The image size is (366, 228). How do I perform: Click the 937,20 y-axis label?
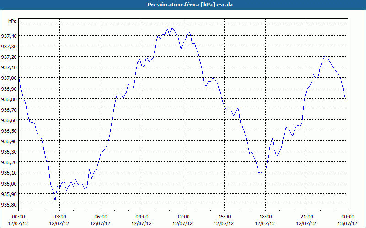9,57
